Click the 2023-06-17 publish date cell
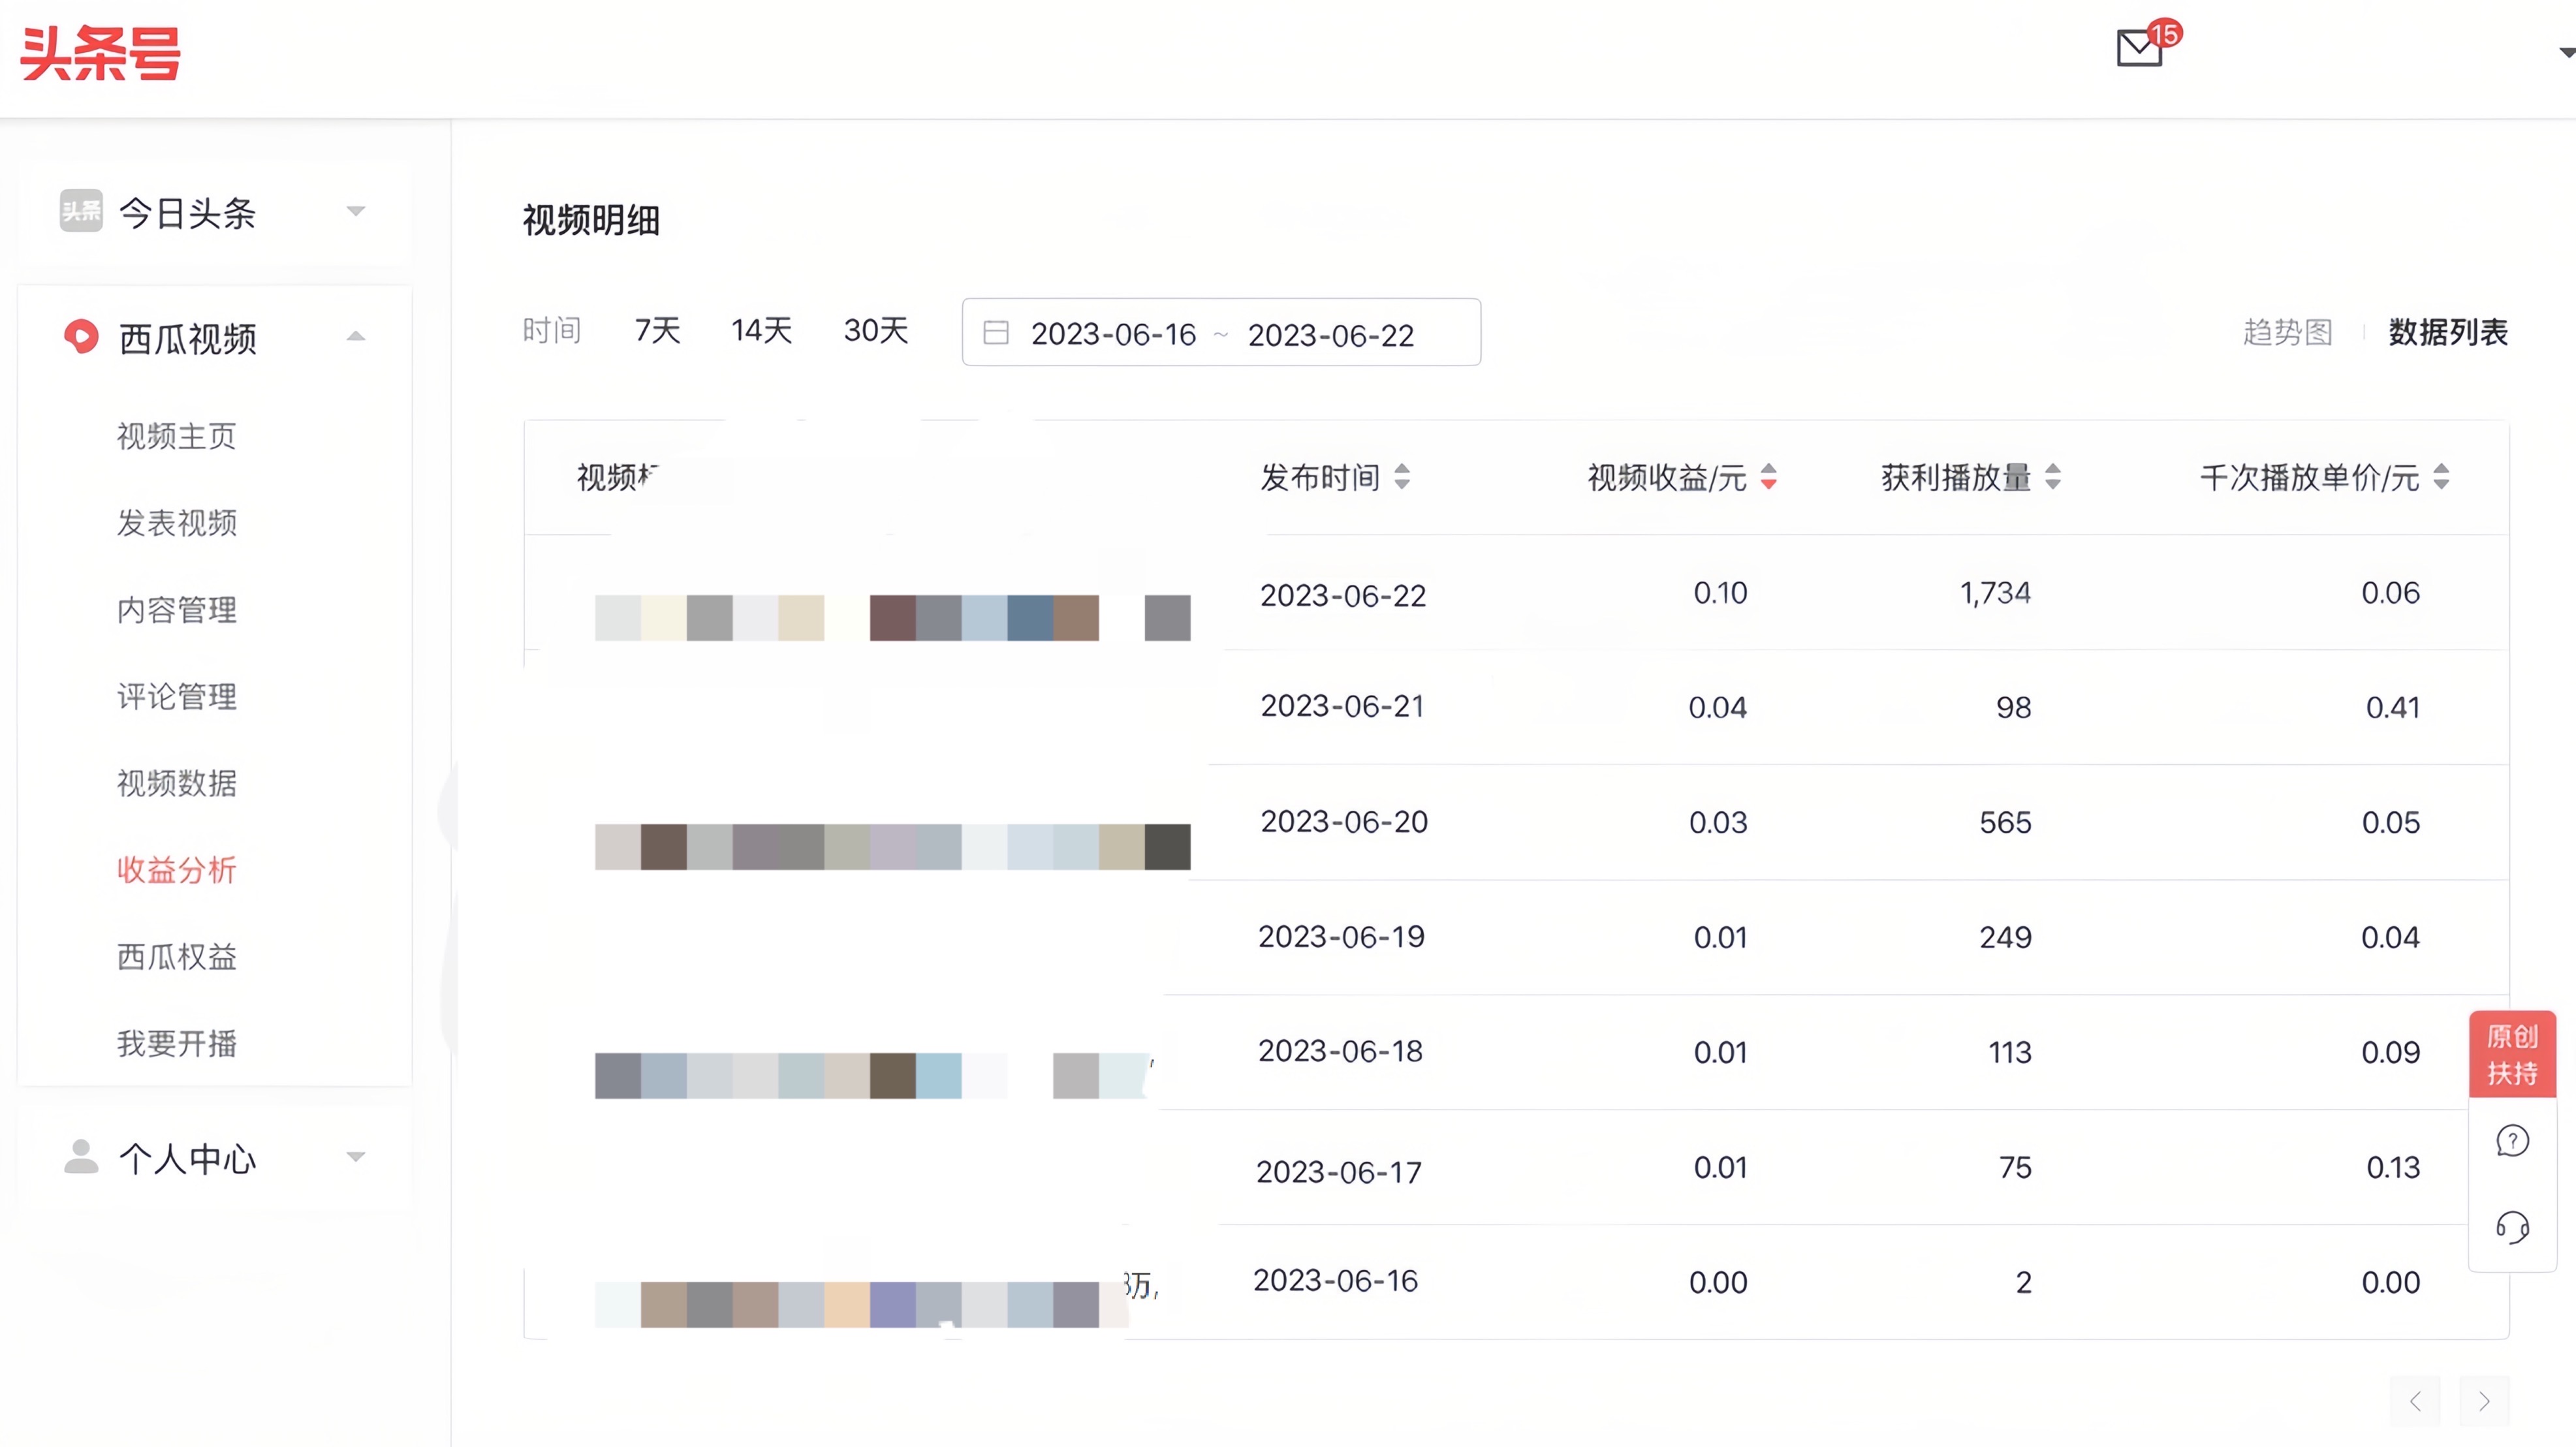 tap(1339, 1172)
